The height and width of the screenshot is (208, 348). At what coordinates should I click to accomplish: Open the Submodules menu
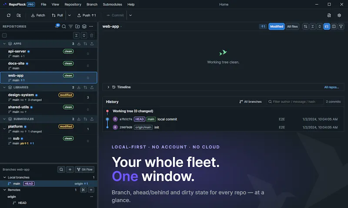pos(112,4)
